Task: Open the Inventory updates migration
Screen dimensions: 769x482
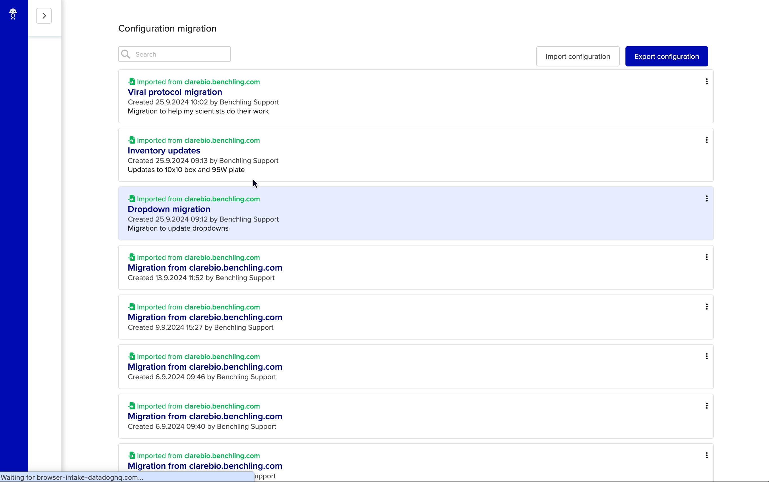Action: 164,150
